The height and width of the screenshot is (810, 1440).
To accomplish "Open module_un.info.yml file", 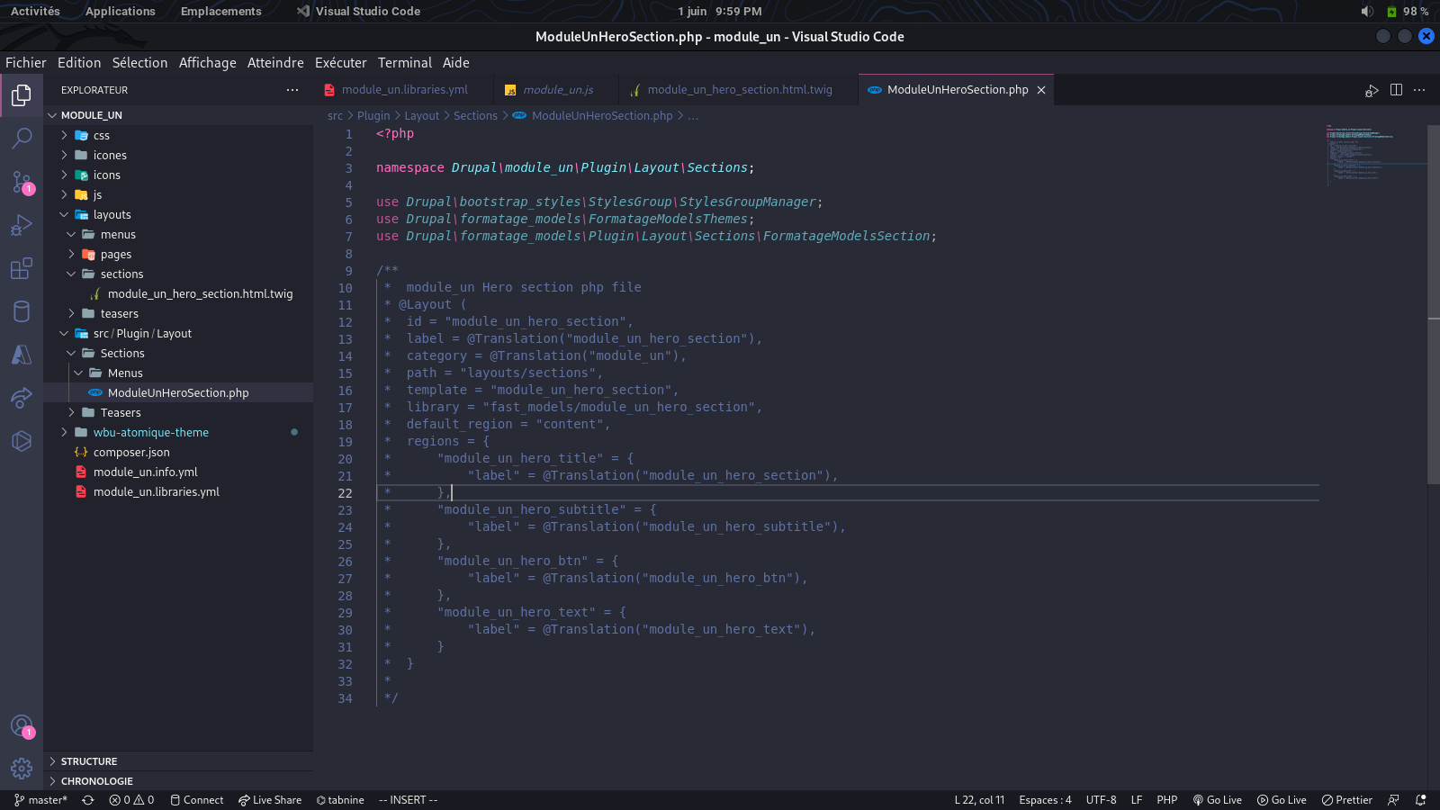I will [178, 472].
